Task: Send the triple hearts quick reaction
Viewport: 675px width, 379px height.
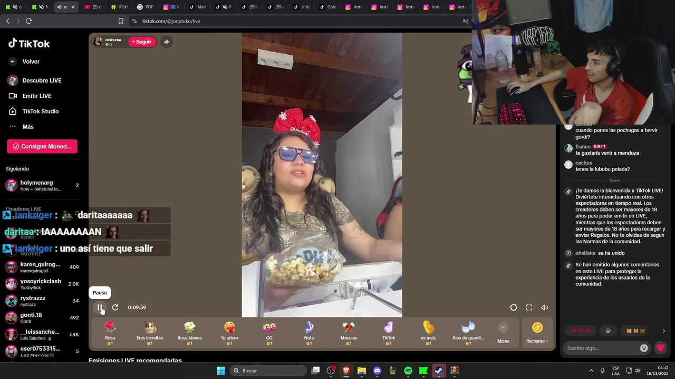Action: tap(581, 331)
